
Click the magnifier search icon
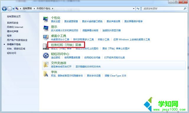[x=185, y=9]
